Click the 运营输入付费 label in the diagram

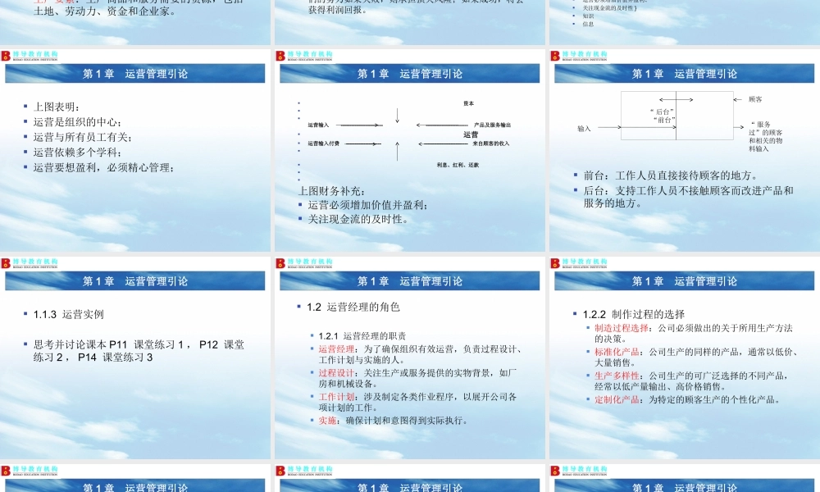click(x=324, y=143)
